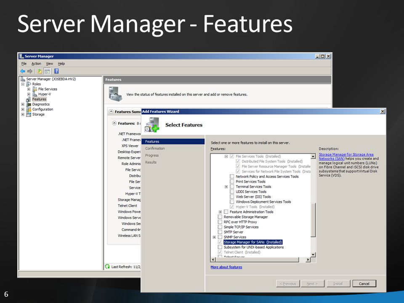Expand Terminal Services Tools in feature list
The width and height of the screenshot is (404, 303).
(x=226, y=186)
